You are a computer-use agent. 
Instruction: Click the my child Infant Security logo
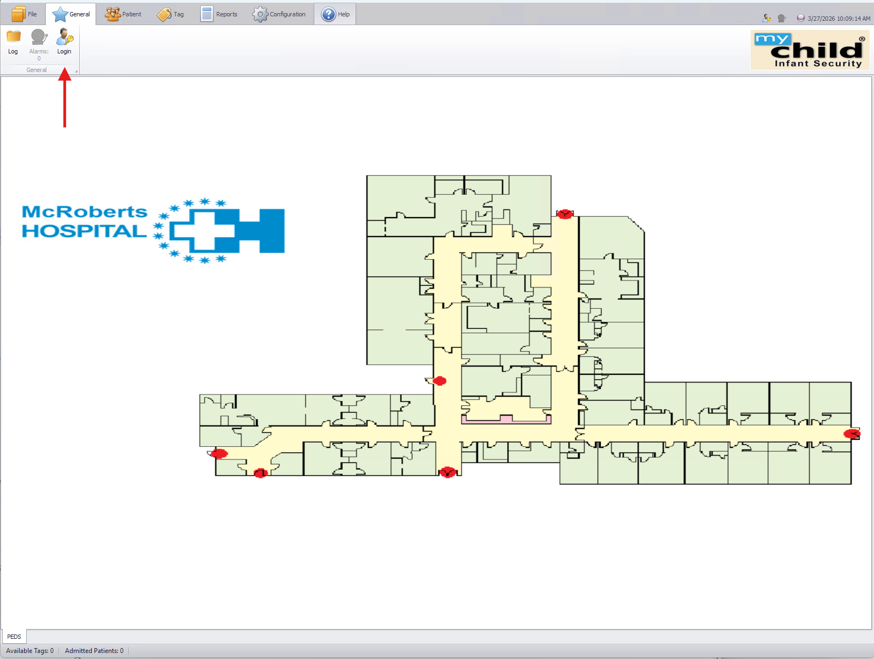click(x=810, y=50)
